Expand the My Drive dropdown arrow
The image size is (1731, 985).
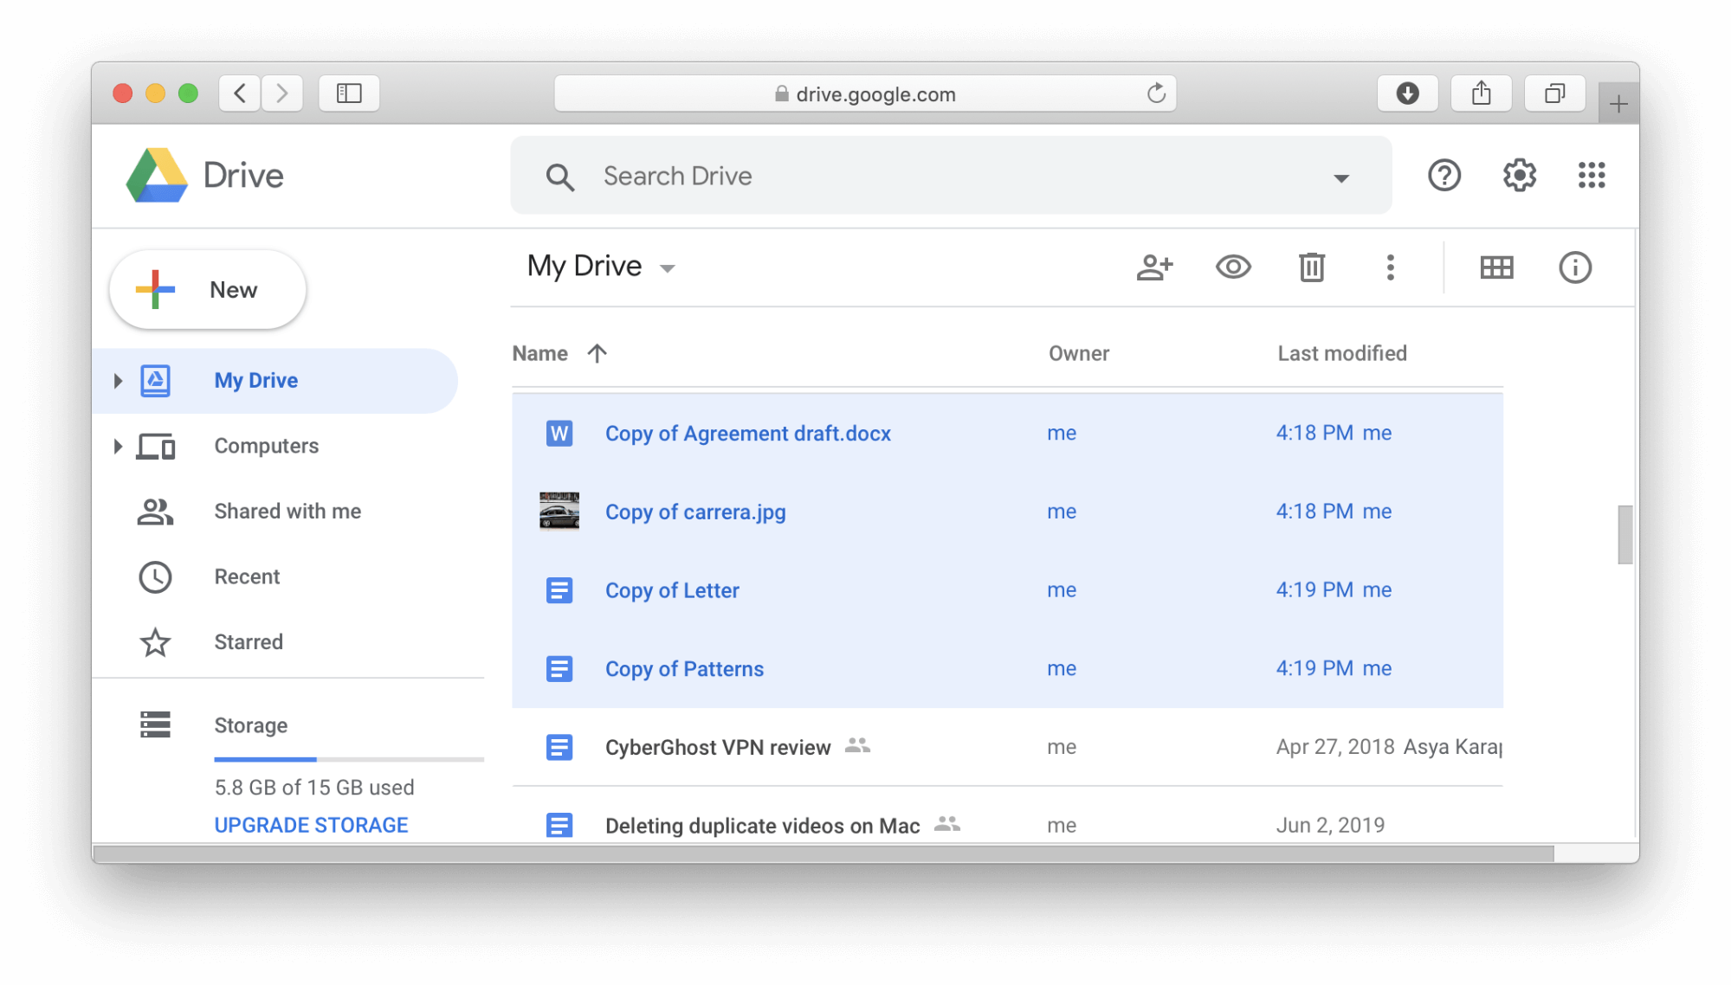click(x=670, y=266)
